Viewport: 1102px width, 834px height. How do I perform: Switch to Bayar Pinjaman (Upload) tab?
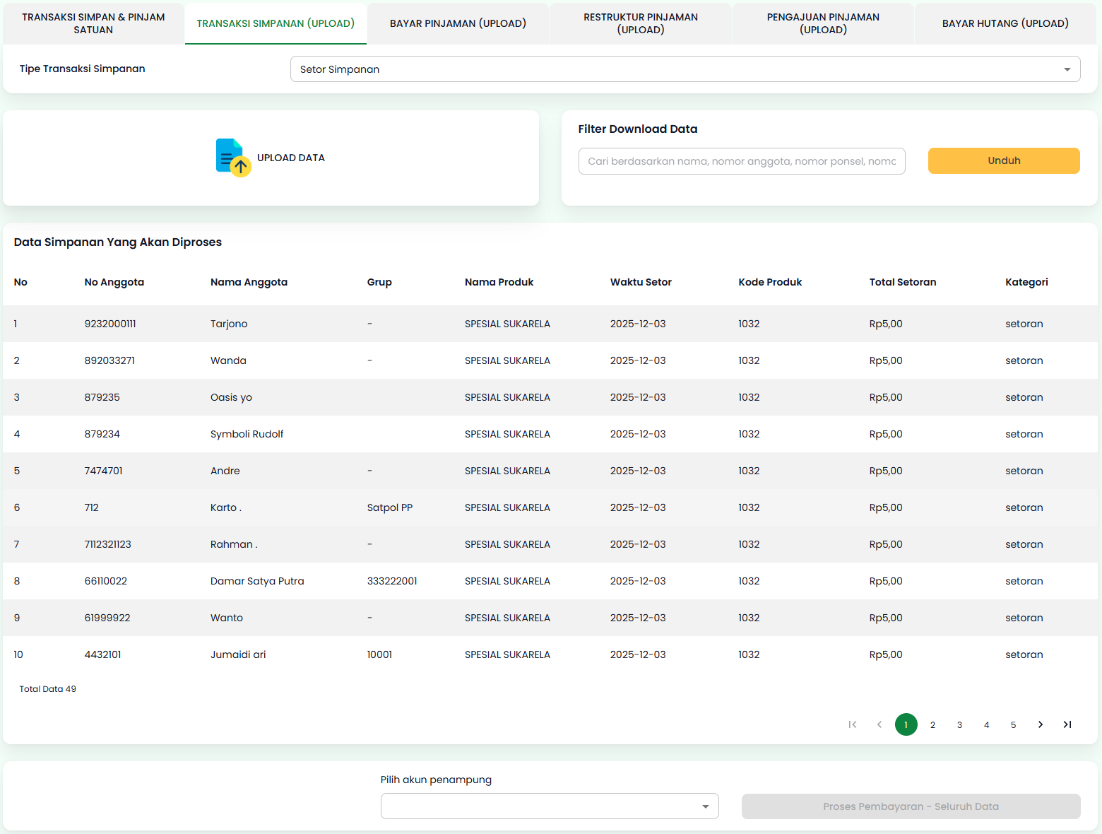click(x=458, y=23)
